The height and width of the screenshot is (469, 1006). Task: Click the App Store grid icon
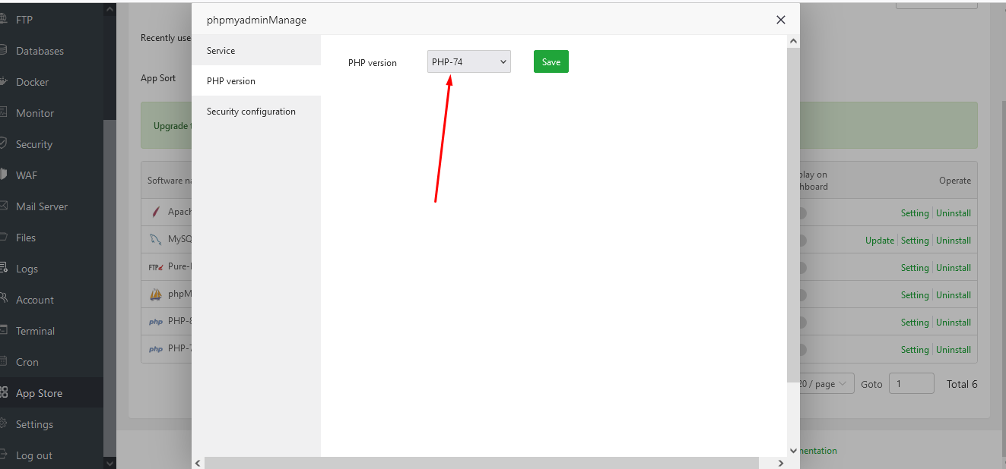pyautogui.click(x=3, y=393)
